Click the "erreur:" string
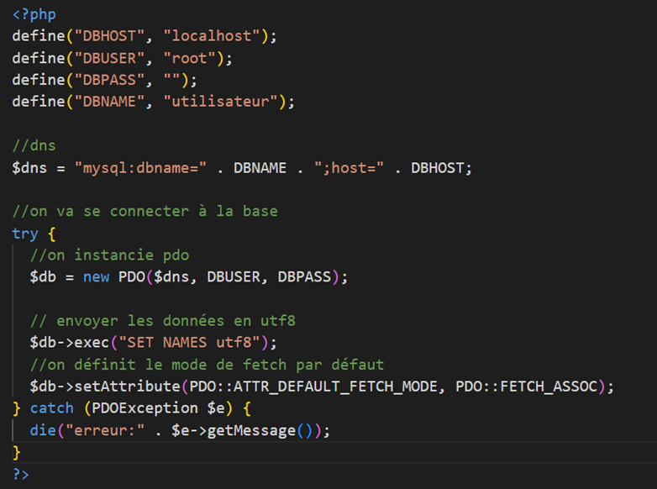The width and height of the screenshot is (657, 489). tap(105, 430)
